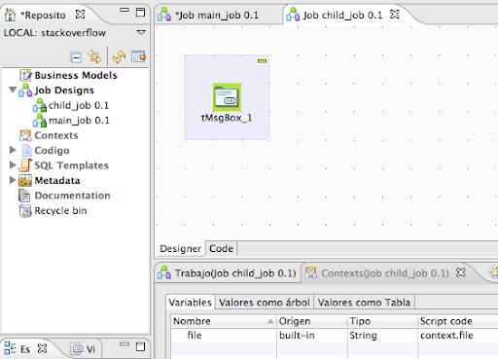Click the 'context.file' script code cell

pos(458,335)
